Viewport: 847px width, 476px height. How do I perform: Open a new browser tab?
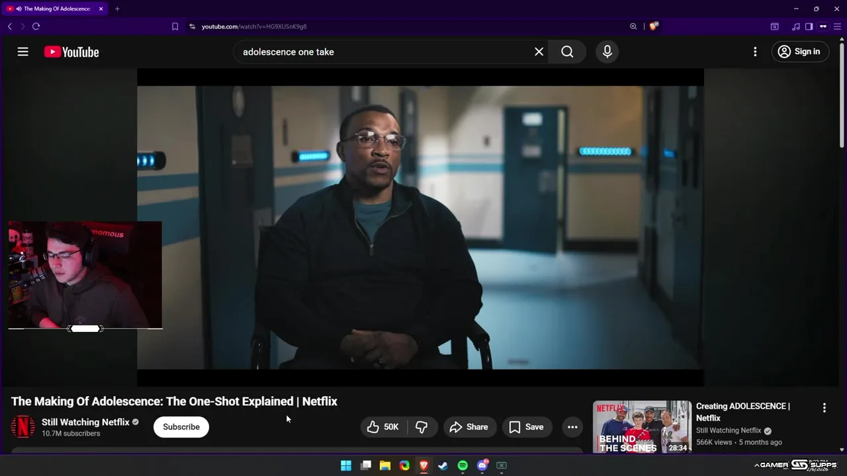pyautogui.click(x=117, y=9)
